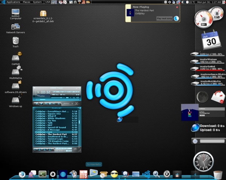Viewport: 226px width, 180px height.
Task: Open the MultiMeDia drive icon
Action: tap(15, 73)
